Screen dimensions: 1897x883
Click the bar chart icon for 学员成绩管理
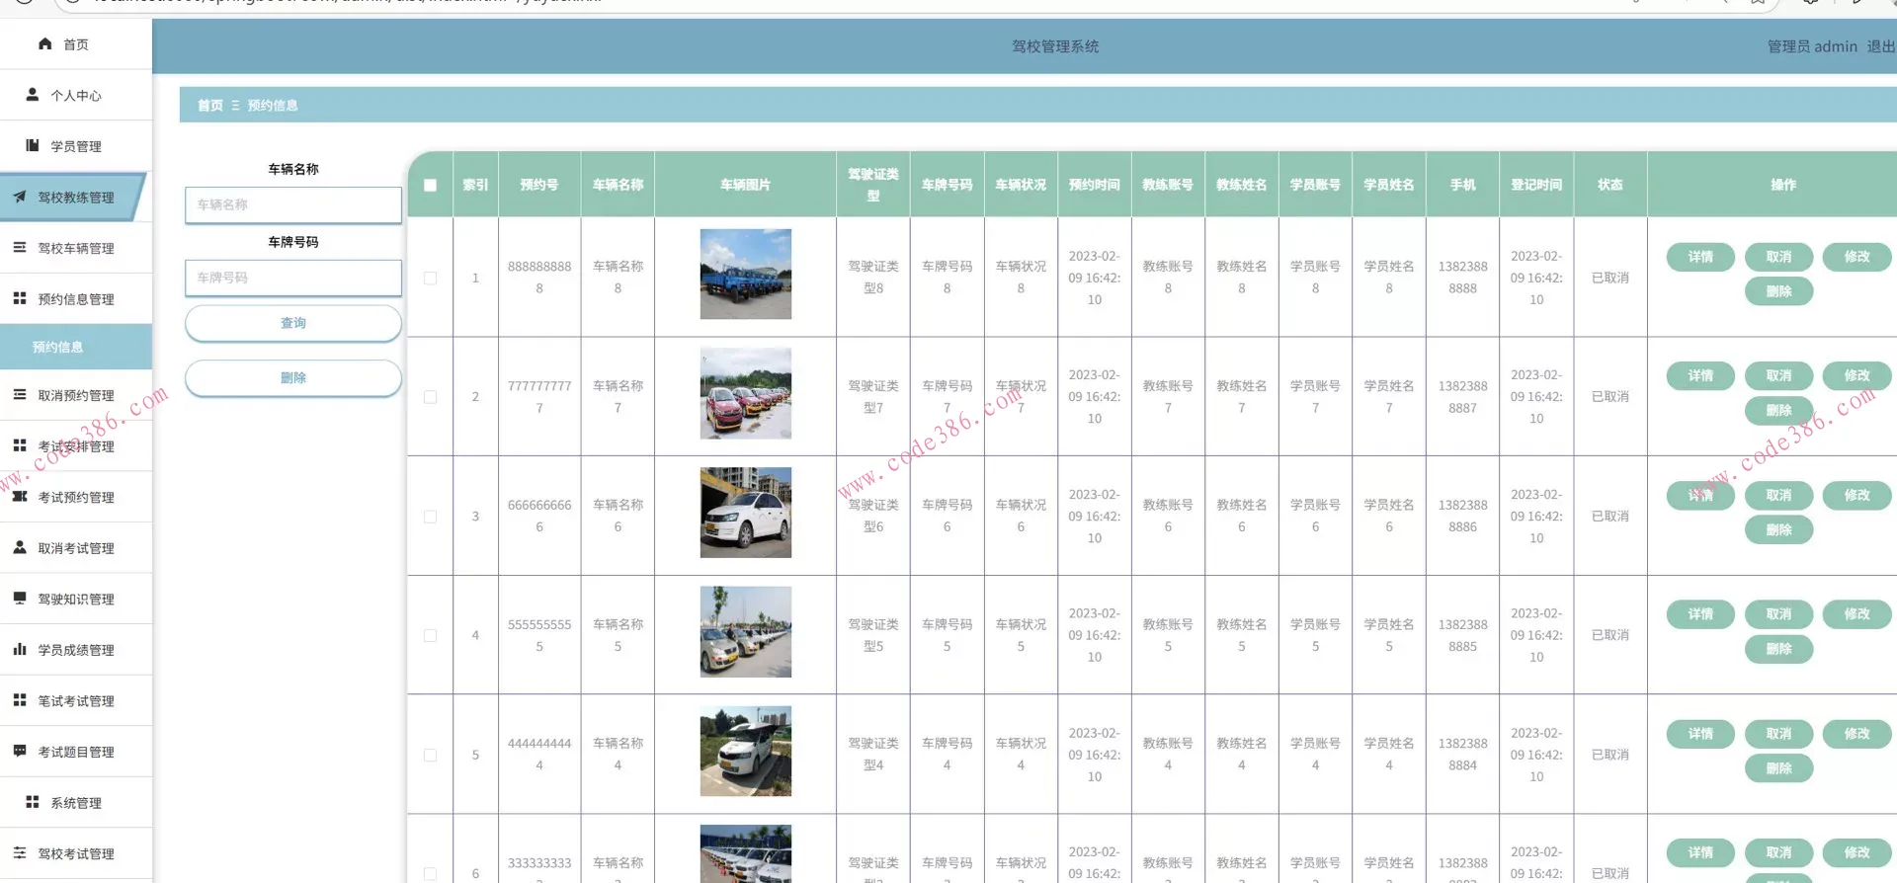pyautogui.click(x=20, y=649)
